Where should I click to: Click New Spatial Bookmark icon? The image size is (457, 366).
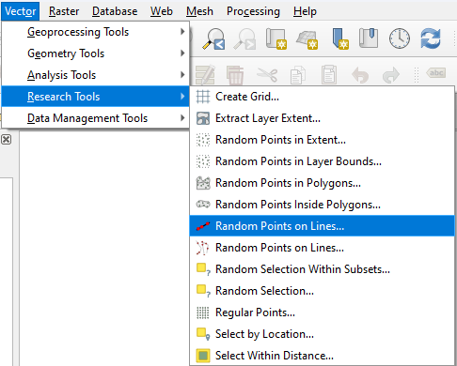click(340, 38)
